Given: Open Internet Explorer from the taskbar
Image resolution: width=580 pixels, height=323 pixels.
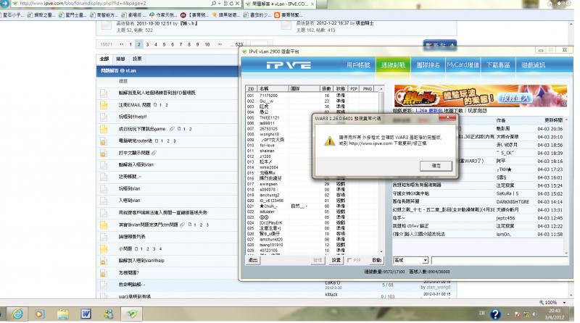Looking at the screenshot, I should click(17, 314).
